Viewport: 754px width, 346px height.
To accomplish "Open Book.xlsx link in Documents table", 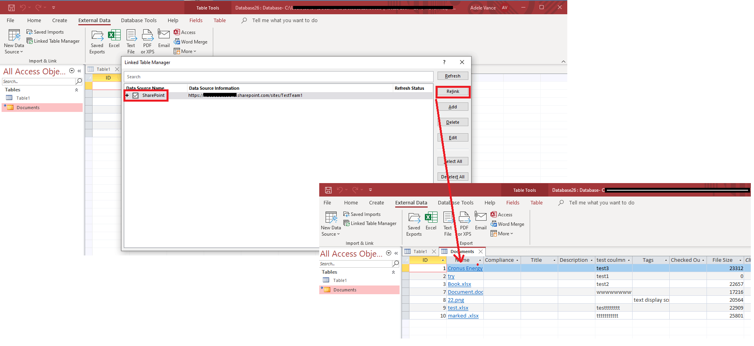I will click(459, 284).
